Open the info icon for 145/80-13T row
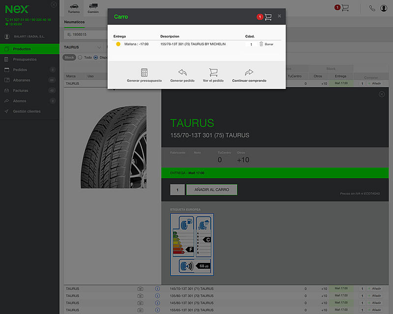This screenshot has height=314, width=393. 157,303
